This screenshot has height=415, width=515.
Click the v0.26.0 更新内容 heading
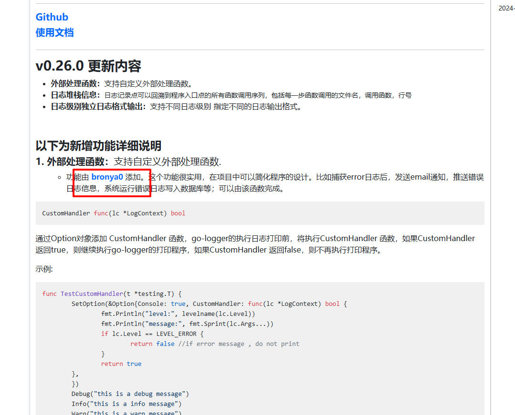coord(88,66)
